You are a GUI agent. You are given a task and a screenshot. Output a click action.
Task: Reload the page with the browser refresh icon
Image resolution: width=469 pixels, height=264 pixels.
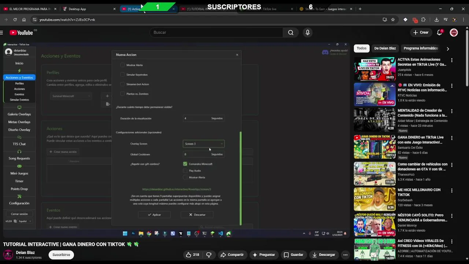tap(15, 19)
